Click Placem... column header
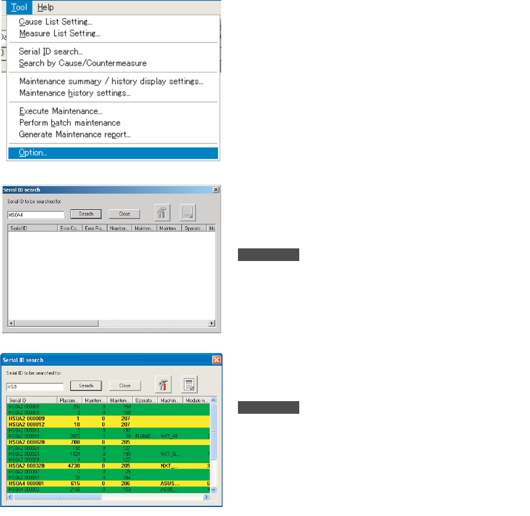The height and width of the screenshot is (516, 530). [69, 401]
